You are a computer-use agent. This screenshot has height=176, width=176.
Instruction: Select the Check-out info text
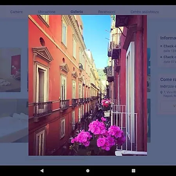coord(170,57)
